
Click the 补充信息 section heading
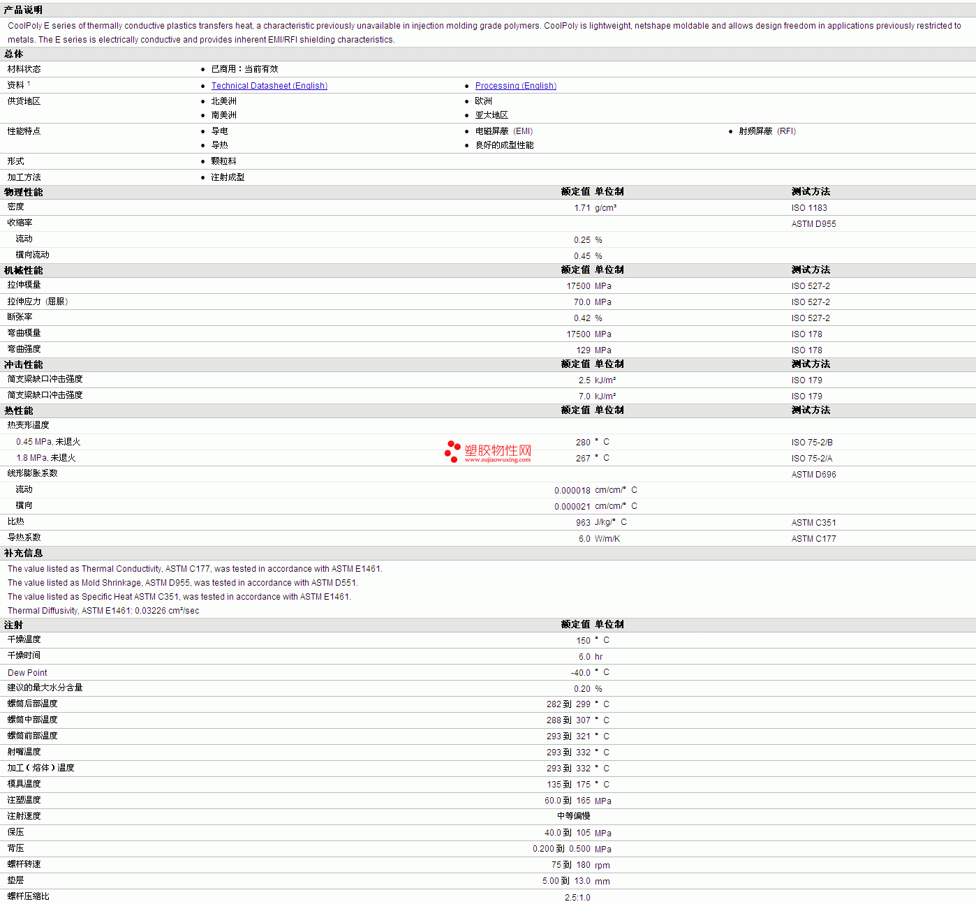23,553
